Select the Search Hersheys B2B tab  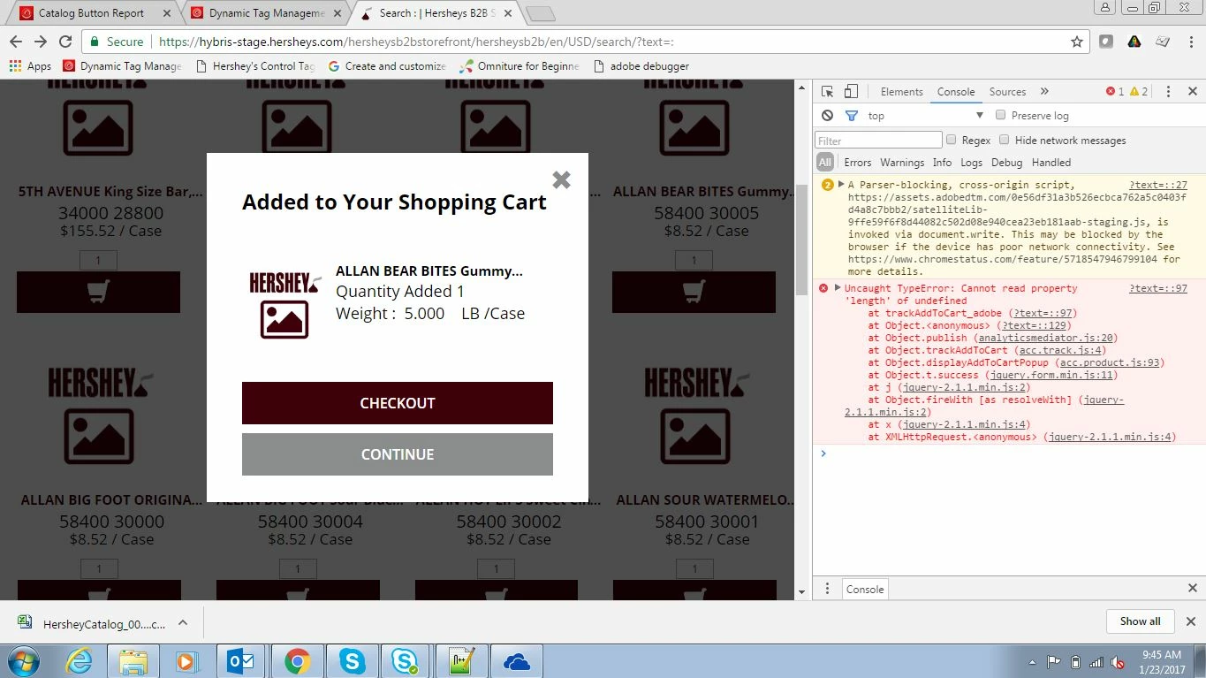[x=437, y=13]
